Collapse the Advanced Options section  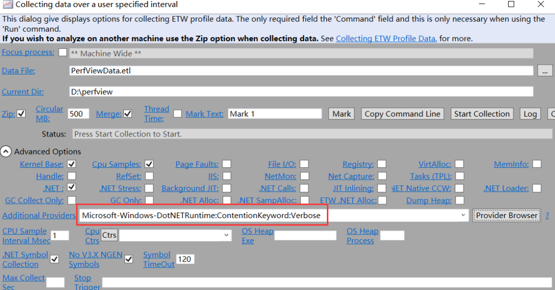tap(6, 151)
